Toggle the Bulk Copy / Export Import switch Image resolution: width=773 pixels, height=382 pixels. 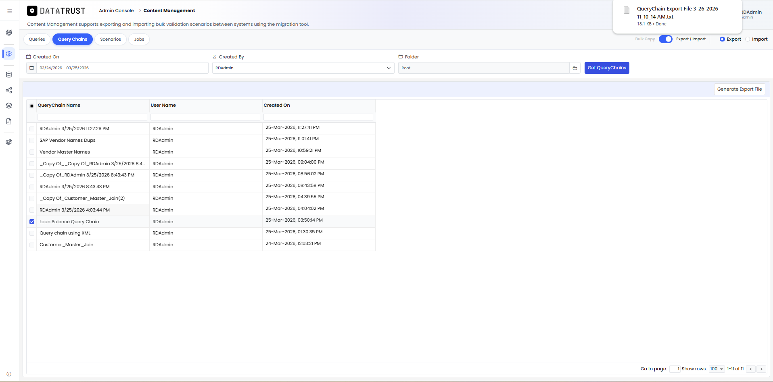[x=666, y=39]
